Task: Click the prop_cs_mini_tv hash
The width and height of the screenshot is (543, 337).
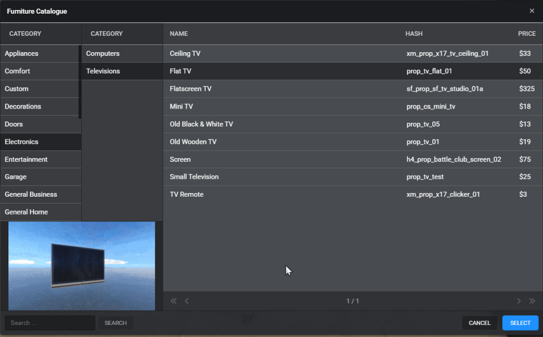Action: [x=431, y=107]
